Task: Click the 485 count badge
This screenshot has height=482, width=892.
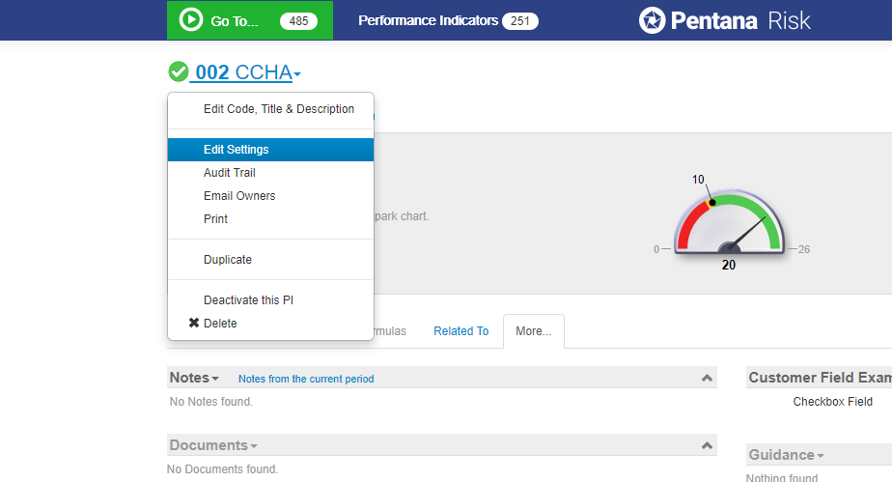Action: tap(298, 21)
